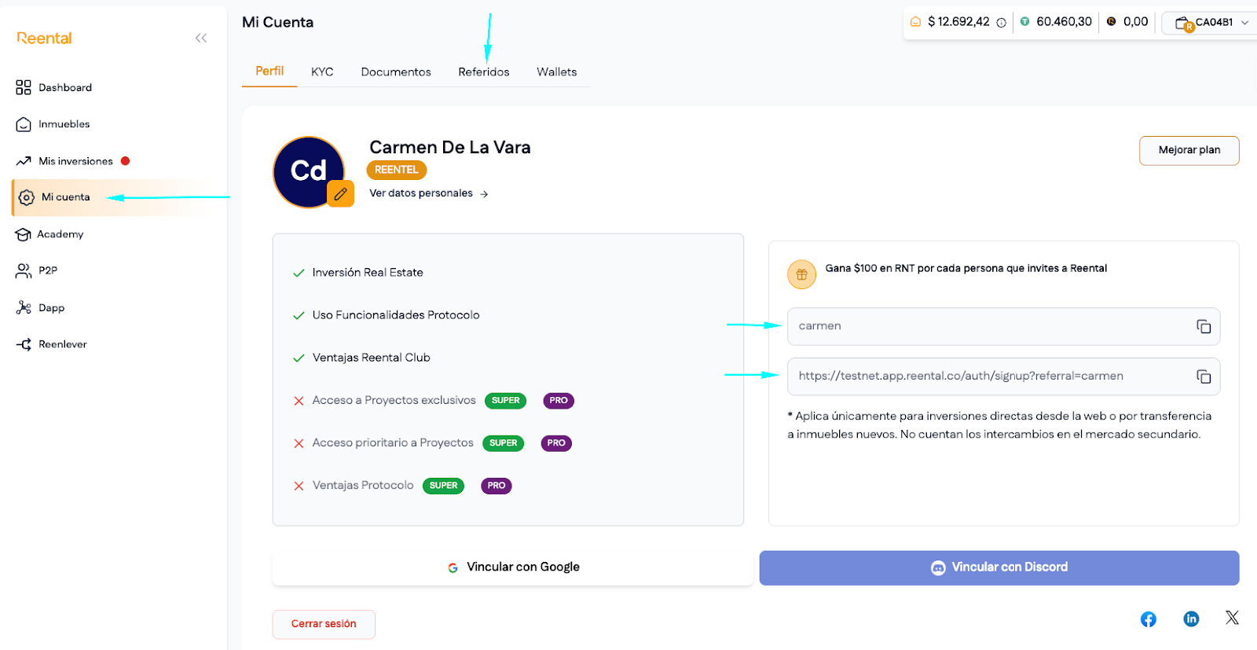This screenshot has height=650, width=1257.
Task: Click the Reenlever branch icon
Action: click(24, 344)
